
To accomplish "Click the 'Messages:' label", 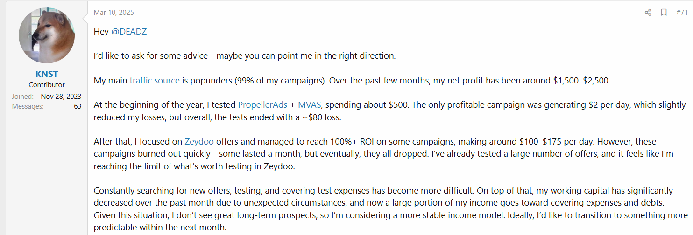I will pos(28,106).
